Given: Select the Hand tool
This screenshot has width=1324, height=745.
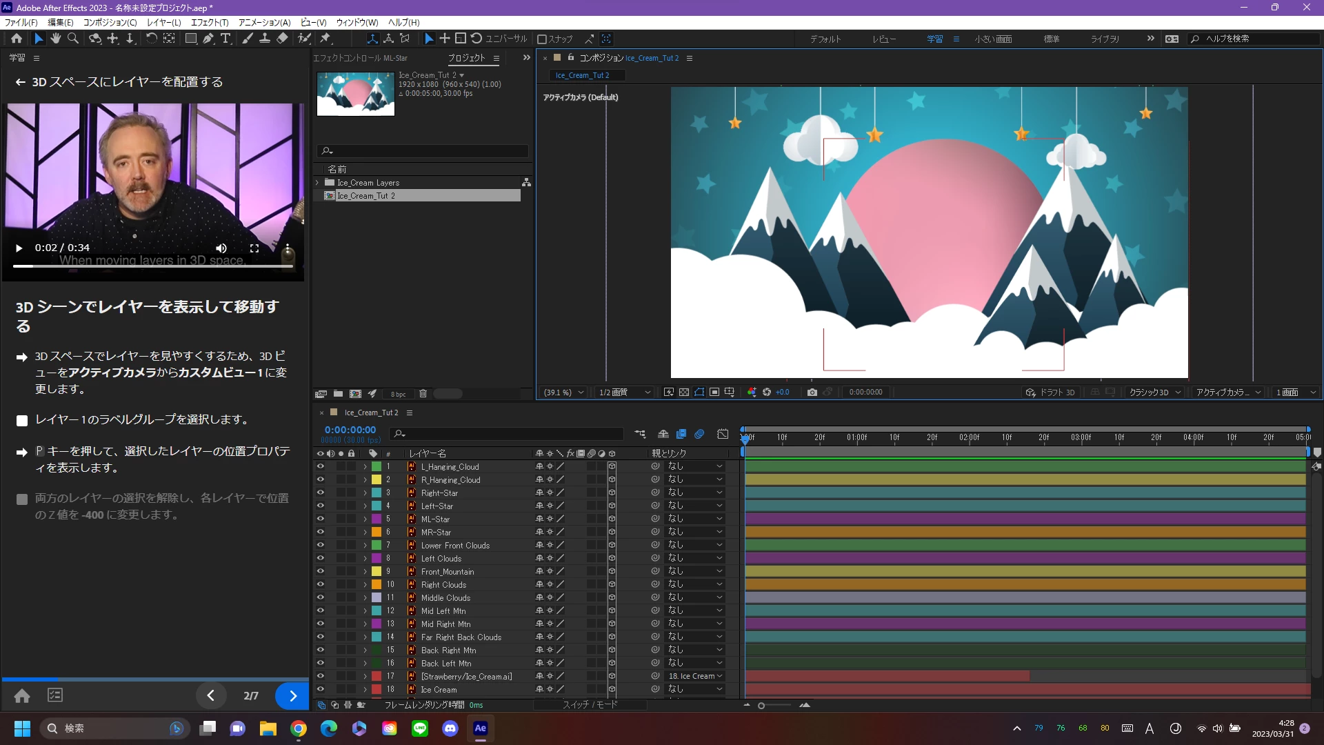Looking at the screenshot, I should pos(56,39).
